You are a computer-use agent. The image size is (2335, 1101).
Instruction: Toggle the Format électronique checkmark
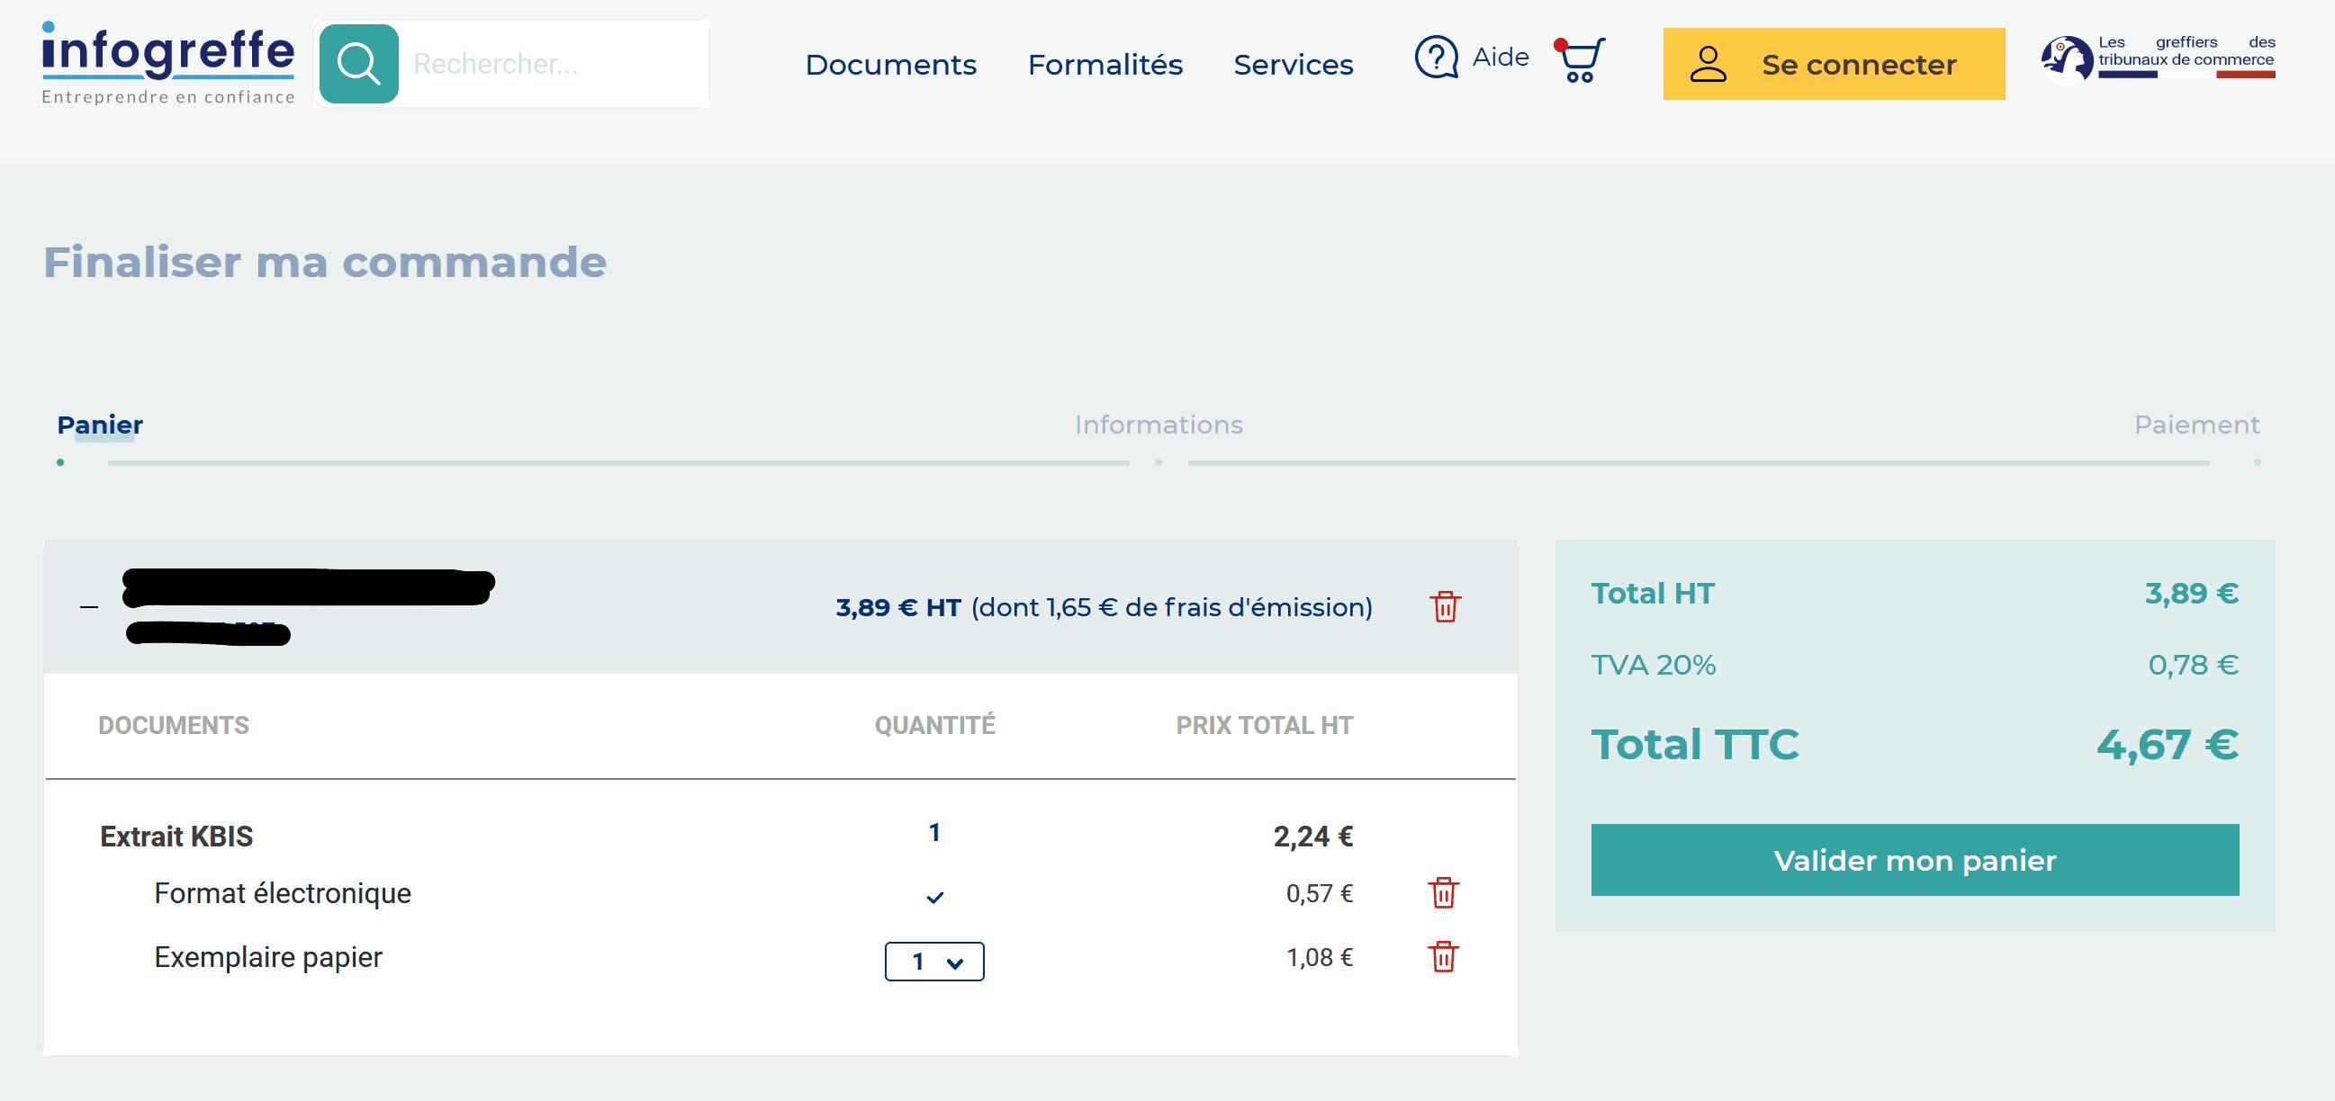point(934,897)
